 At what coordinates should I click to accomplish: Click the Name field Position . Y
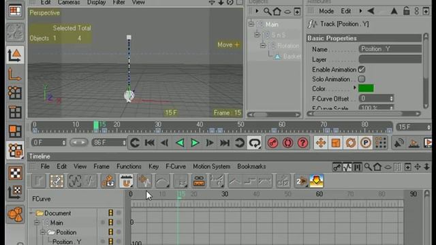[x=390, y=49]
